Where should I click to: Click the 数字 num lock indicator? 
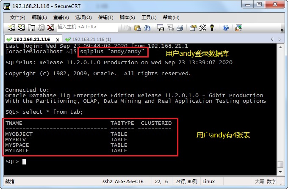pyautogui.click(x=271, y=181)
